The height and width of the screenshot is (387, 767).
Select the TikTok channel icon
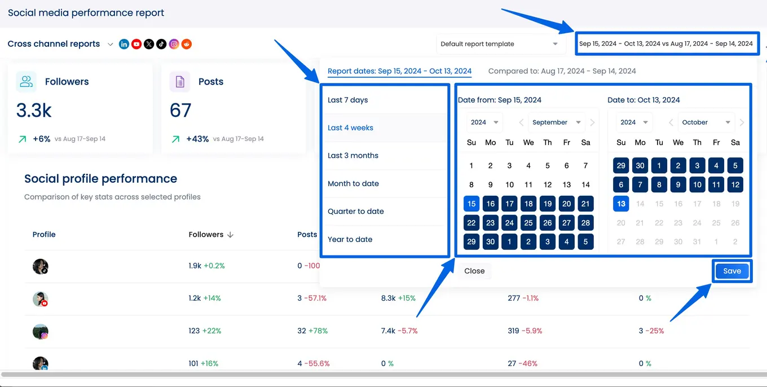[x=161, y=44]
